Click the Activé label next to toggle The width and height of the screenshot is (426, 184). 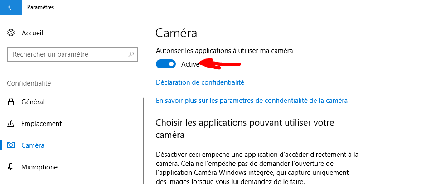[x=190, y=64]
